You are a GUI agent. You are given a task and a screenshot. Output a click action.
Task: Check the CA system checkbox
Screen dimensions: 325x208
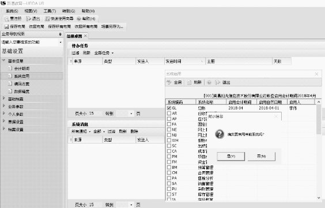[x=169, y=151]
